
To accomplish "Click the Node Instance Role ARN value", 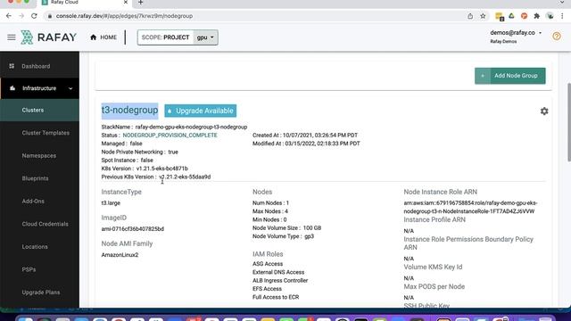I will [x=470, y=207].
